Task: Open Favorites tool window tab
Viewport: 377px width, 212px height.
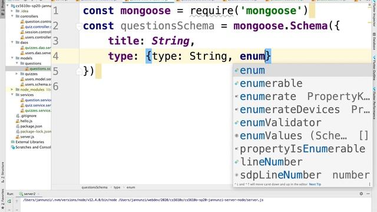Action: (2, 199)
